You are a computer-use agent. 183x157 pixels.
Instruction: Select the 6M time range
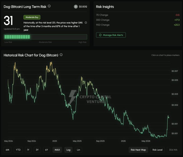[x=8, y=150]
